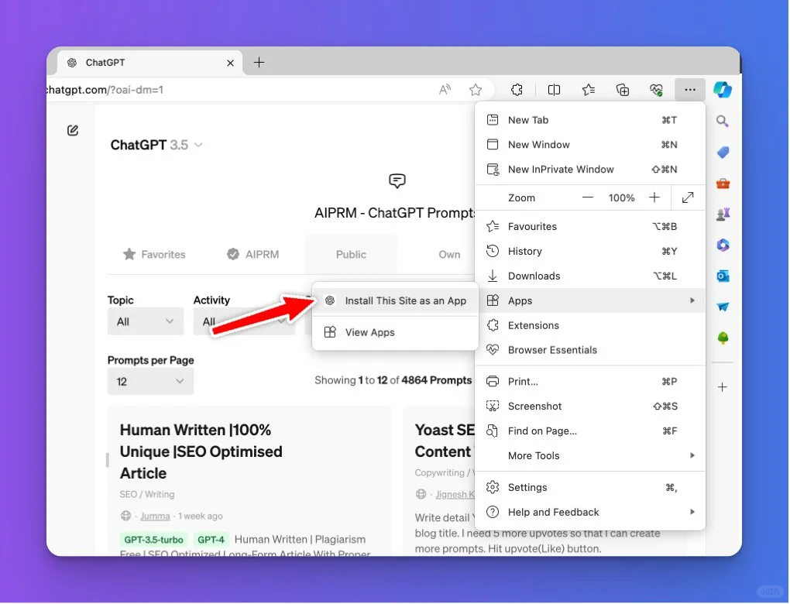Viewport: 790px width, 604px height.
Task: Open the Topic dropdown
Action: point(145,321)
